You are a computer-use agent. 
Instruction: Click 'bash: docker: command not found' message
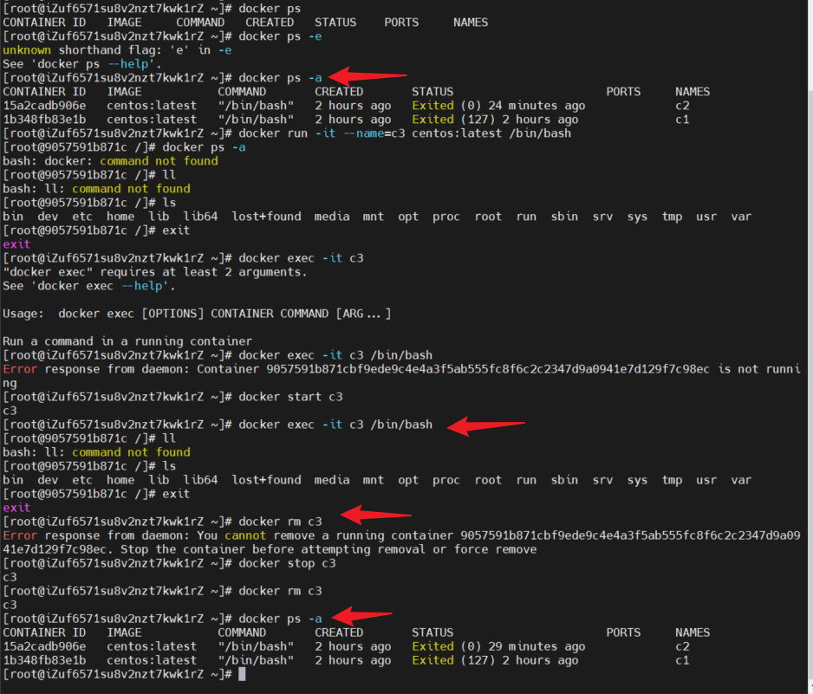(x=110, y=161)
